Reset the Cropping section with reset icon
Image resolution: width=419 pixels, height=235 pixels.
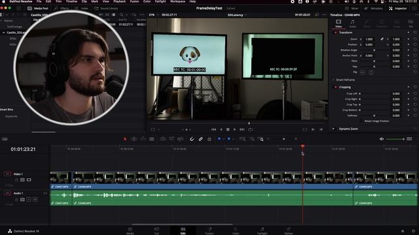coord(415,87)
